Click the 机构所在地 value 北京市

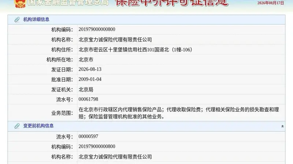pyautogui.click(x=86, y=60)
